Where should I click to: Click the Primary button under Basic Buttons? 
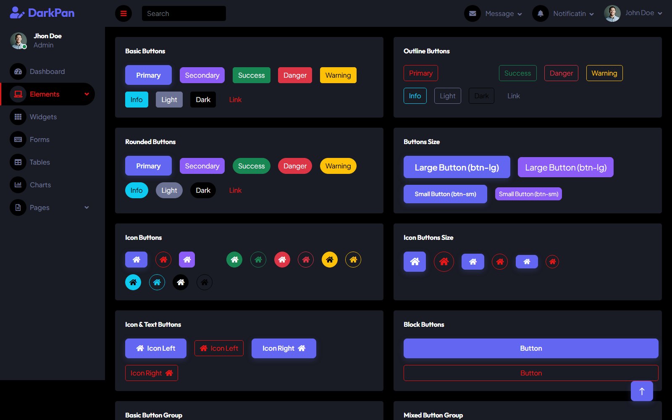click(x=148, y=75)
